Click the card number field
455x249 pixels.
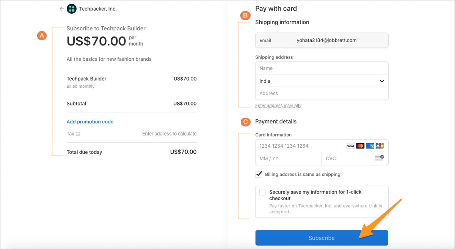tap(300, 146)
